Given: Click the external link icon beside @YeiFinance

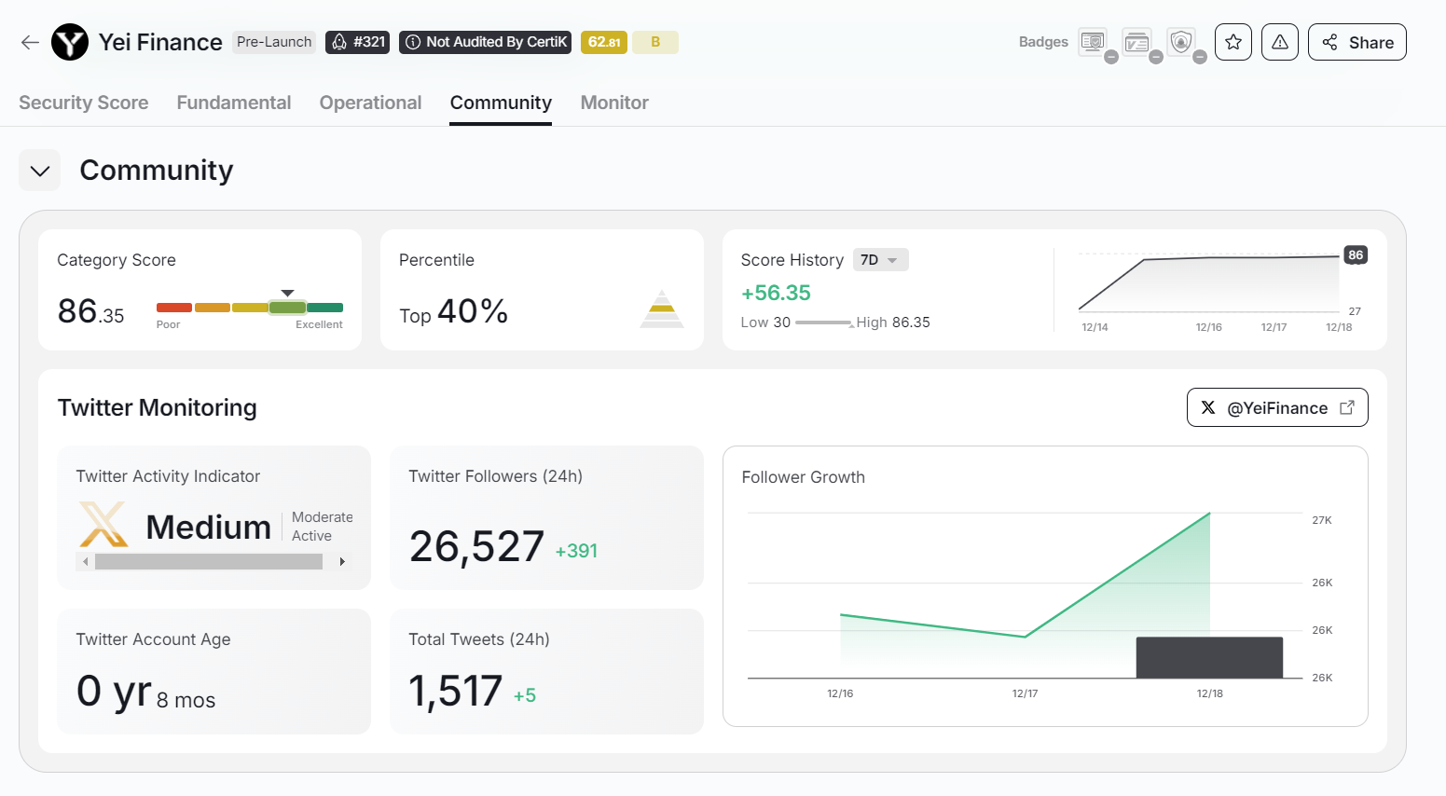Looking at the screenshot, I should tap(1347, 407).
